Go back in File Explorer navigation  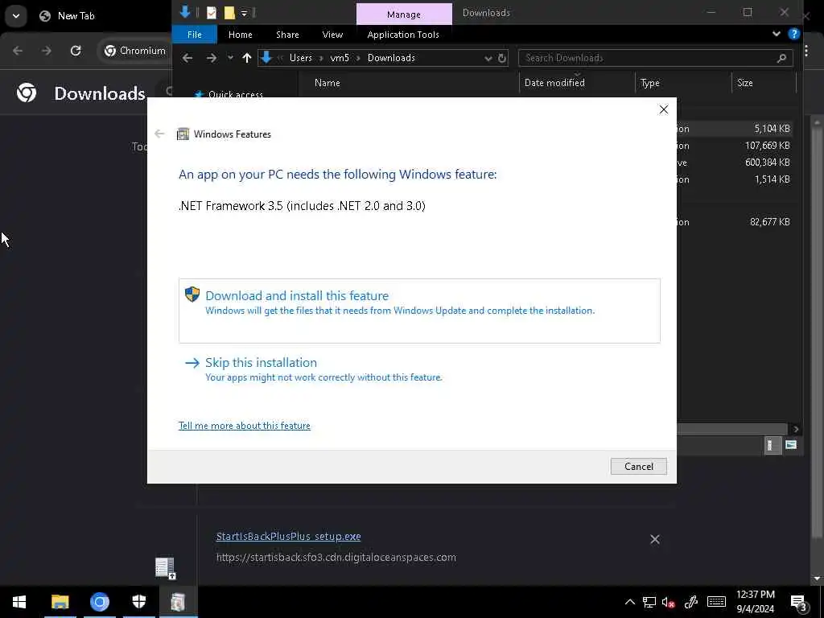point(187,58)
